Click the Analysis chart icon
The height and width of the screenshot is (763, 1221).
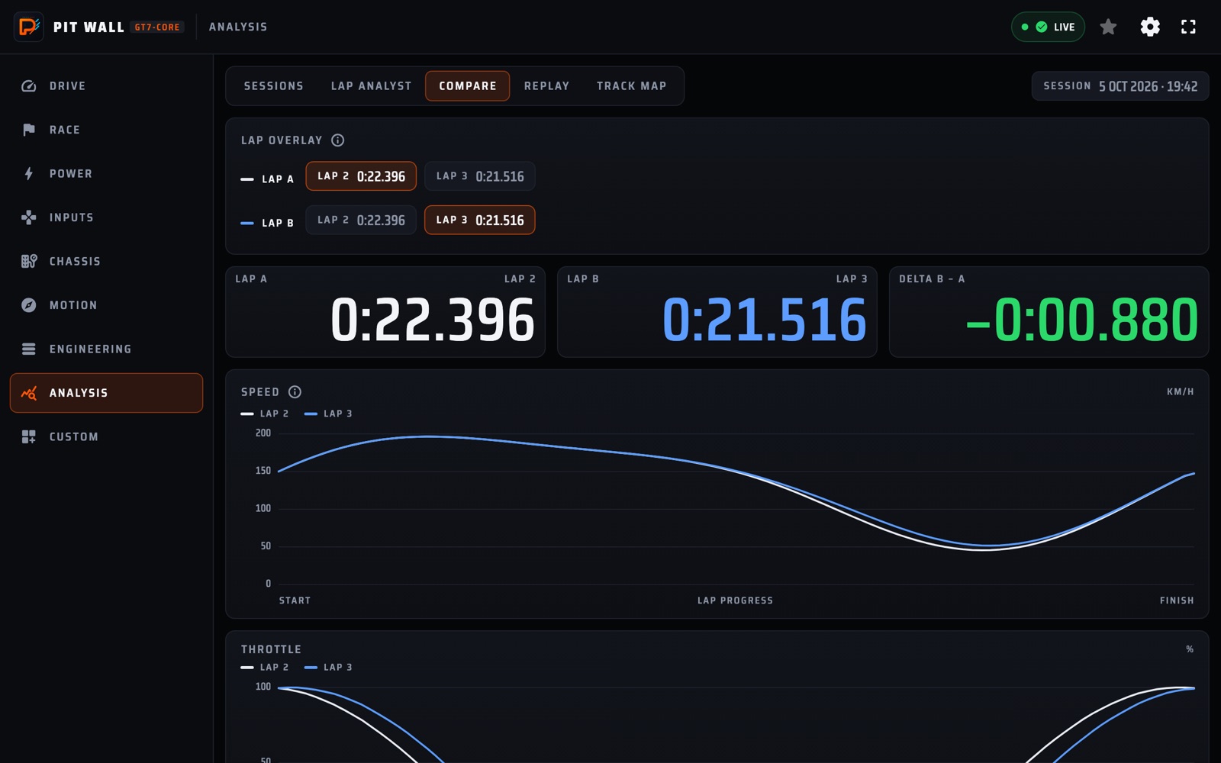tap(29, 393)
